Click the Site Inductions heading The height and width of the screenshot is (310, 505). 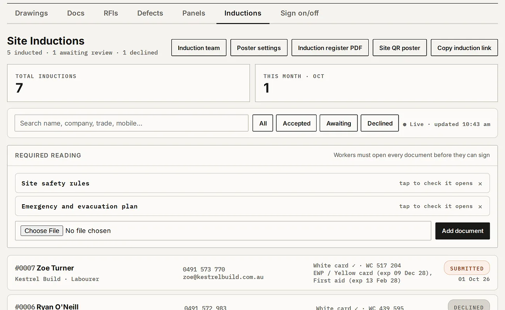pos(46,41)
